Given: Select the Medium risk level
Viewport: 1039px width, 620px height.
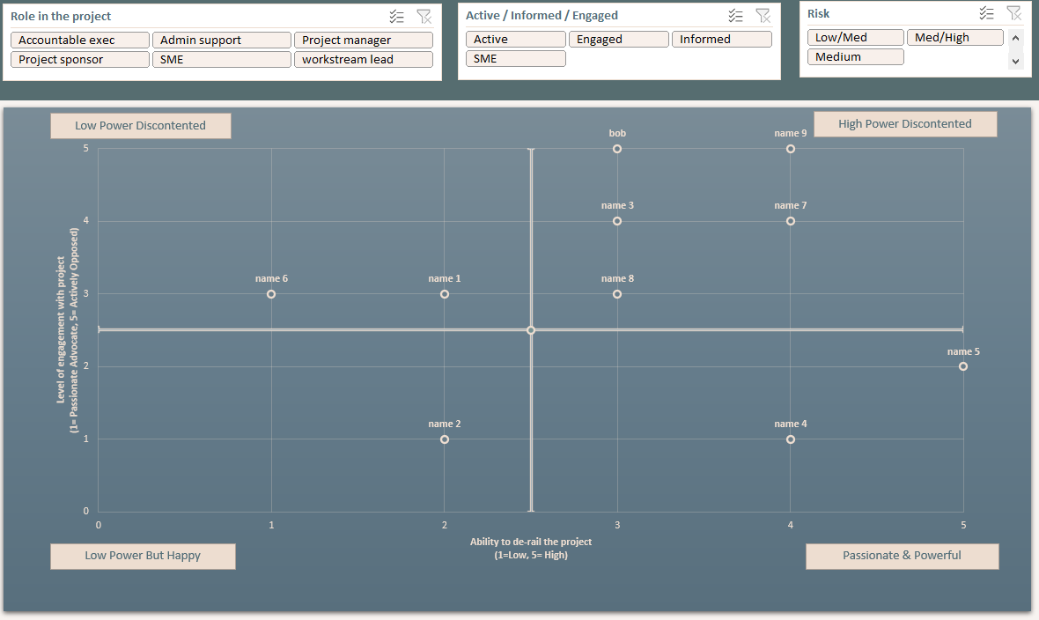Looking at the screenshot, I should click(855, 56).
